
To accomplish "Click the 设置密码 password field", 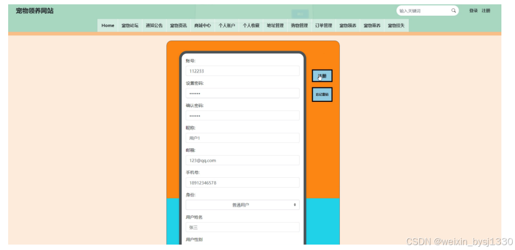I will click(x=243, y=93).
